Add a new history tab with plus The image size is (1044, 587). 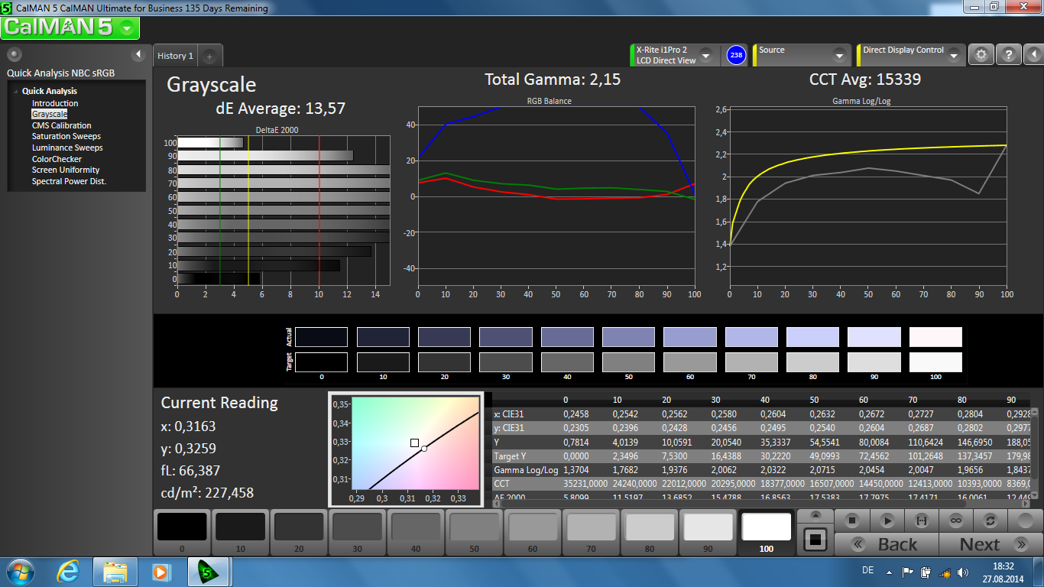click(x=210, y=56)
